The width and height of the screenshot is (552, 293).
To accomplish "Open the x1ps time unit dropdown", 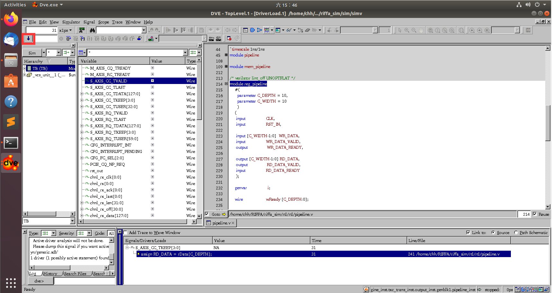I will tap(70, 30).
